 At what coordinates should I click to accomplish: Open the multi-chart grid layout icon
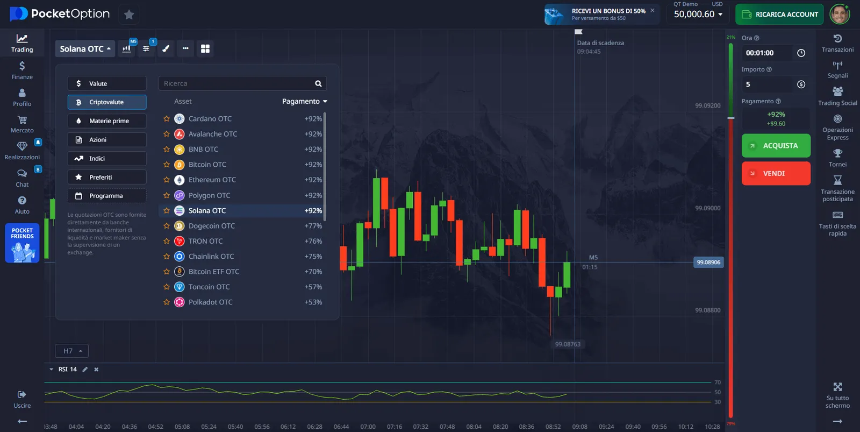(x=205, y=49)
